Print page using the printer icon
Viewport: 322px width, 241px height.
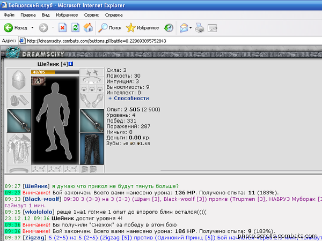tap(200, 28)
